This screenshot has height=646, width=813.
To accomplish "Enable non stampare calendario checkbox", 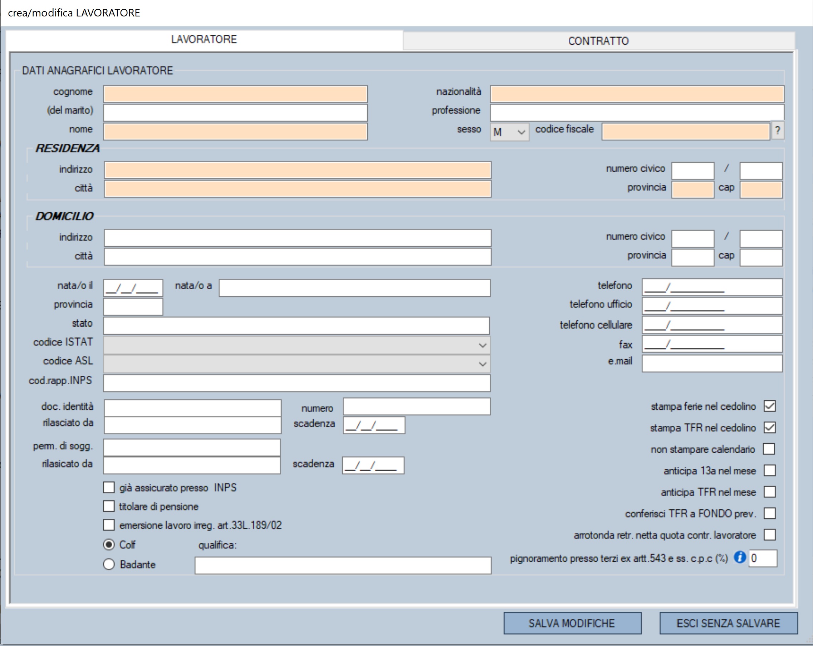I will click(x=769, y=449).
